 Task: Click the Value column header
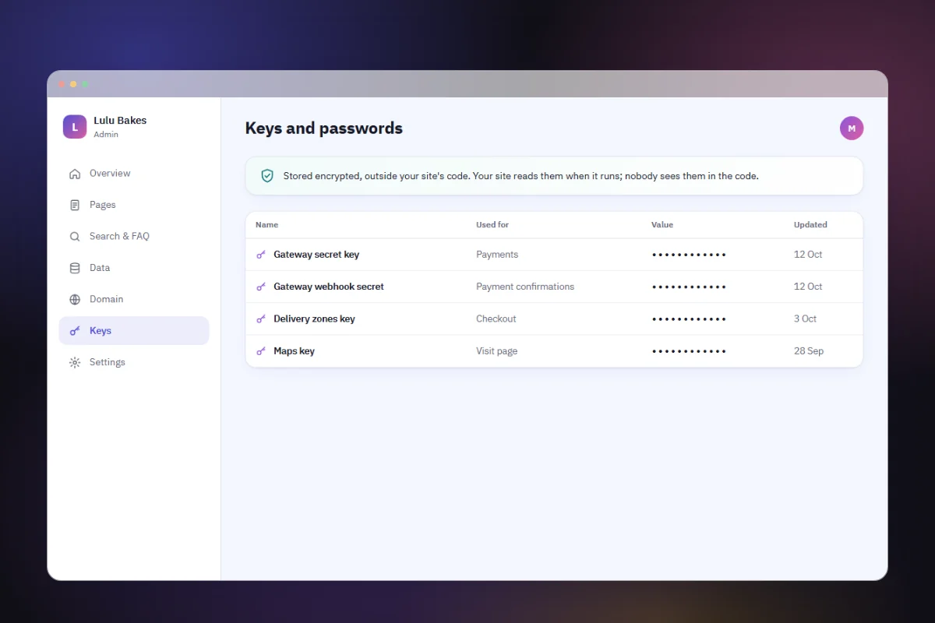(662, 225)
